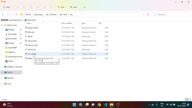Collapse the Quick access section
The width and height of the screenshot is (192, 108).
tap(2, 25)
